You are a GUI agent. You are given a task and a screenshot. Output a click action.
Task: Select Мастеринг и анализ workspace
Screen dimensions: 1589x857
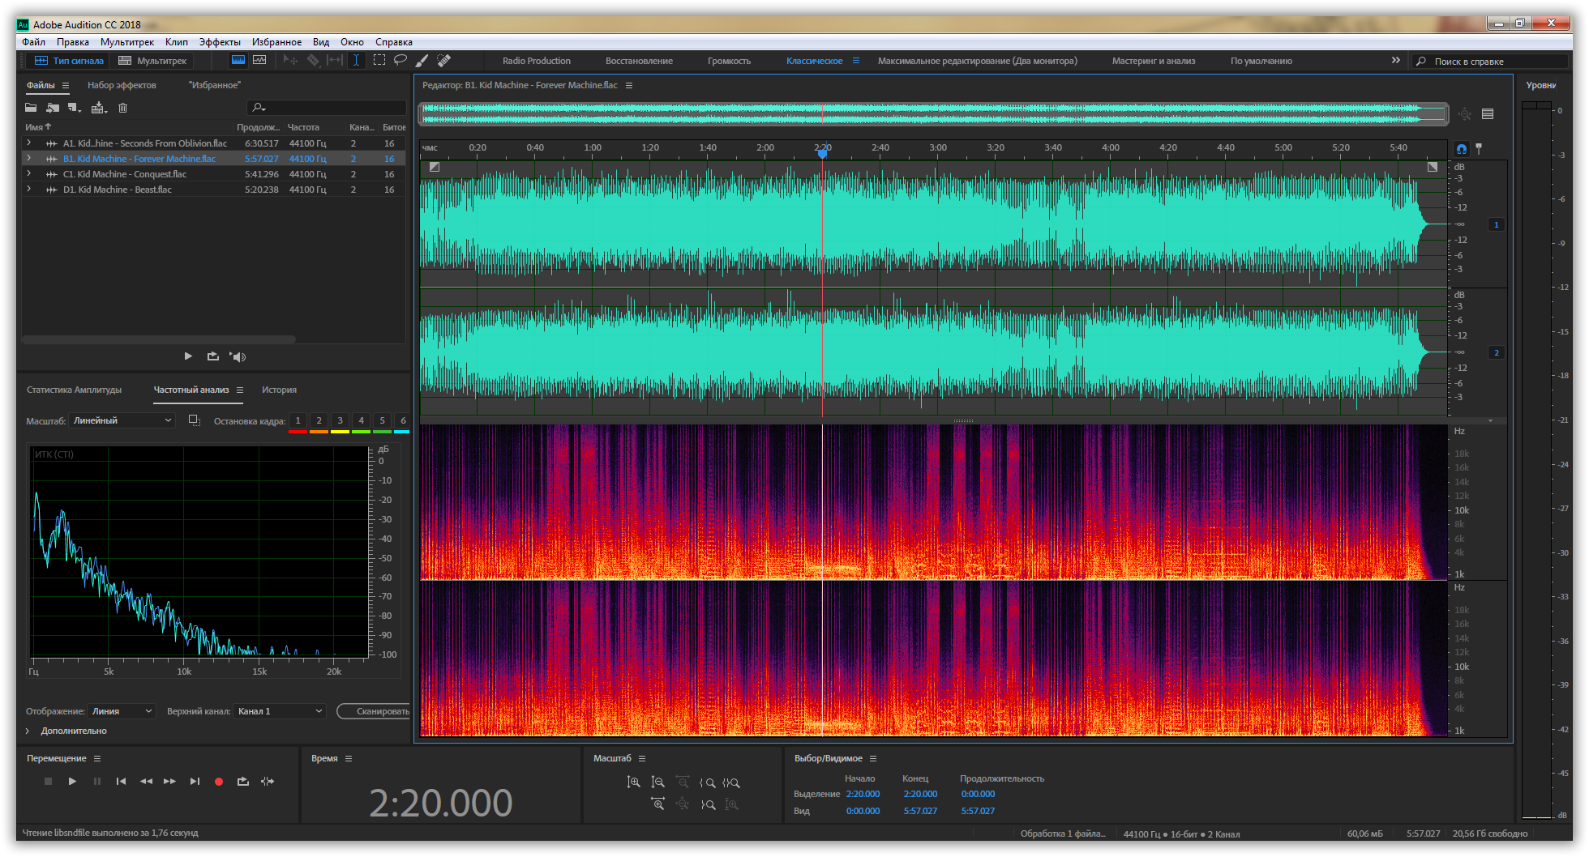click(x=1154, y=61)
